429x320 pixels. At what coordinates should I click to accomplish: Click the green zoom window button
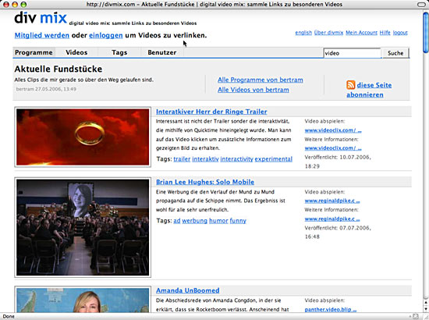tap(24, 4)
